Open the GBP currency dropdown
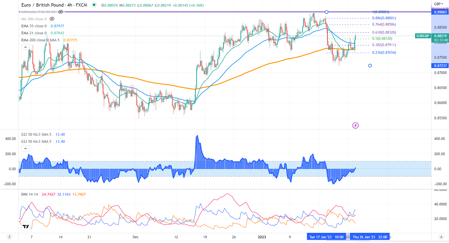 (x=438, y=4)
